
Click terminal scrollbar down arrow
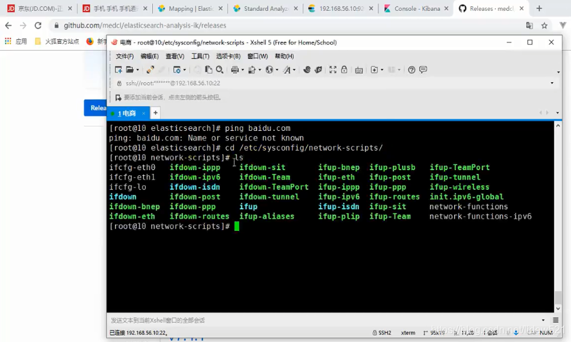[x=558, y=309]
